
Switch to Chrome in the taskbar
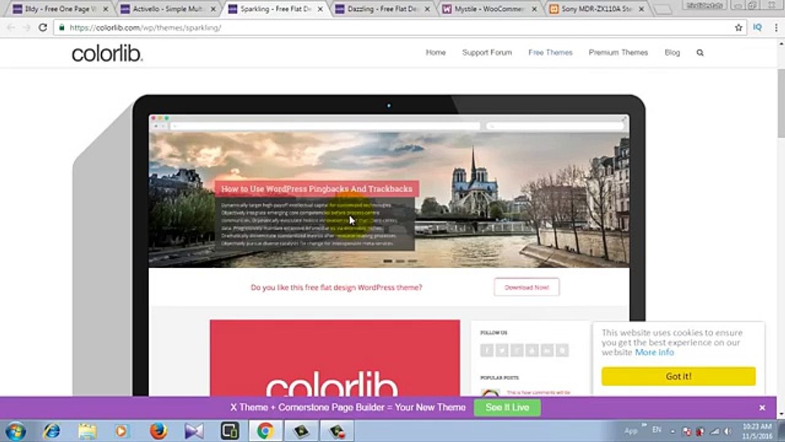coord(265,431)
